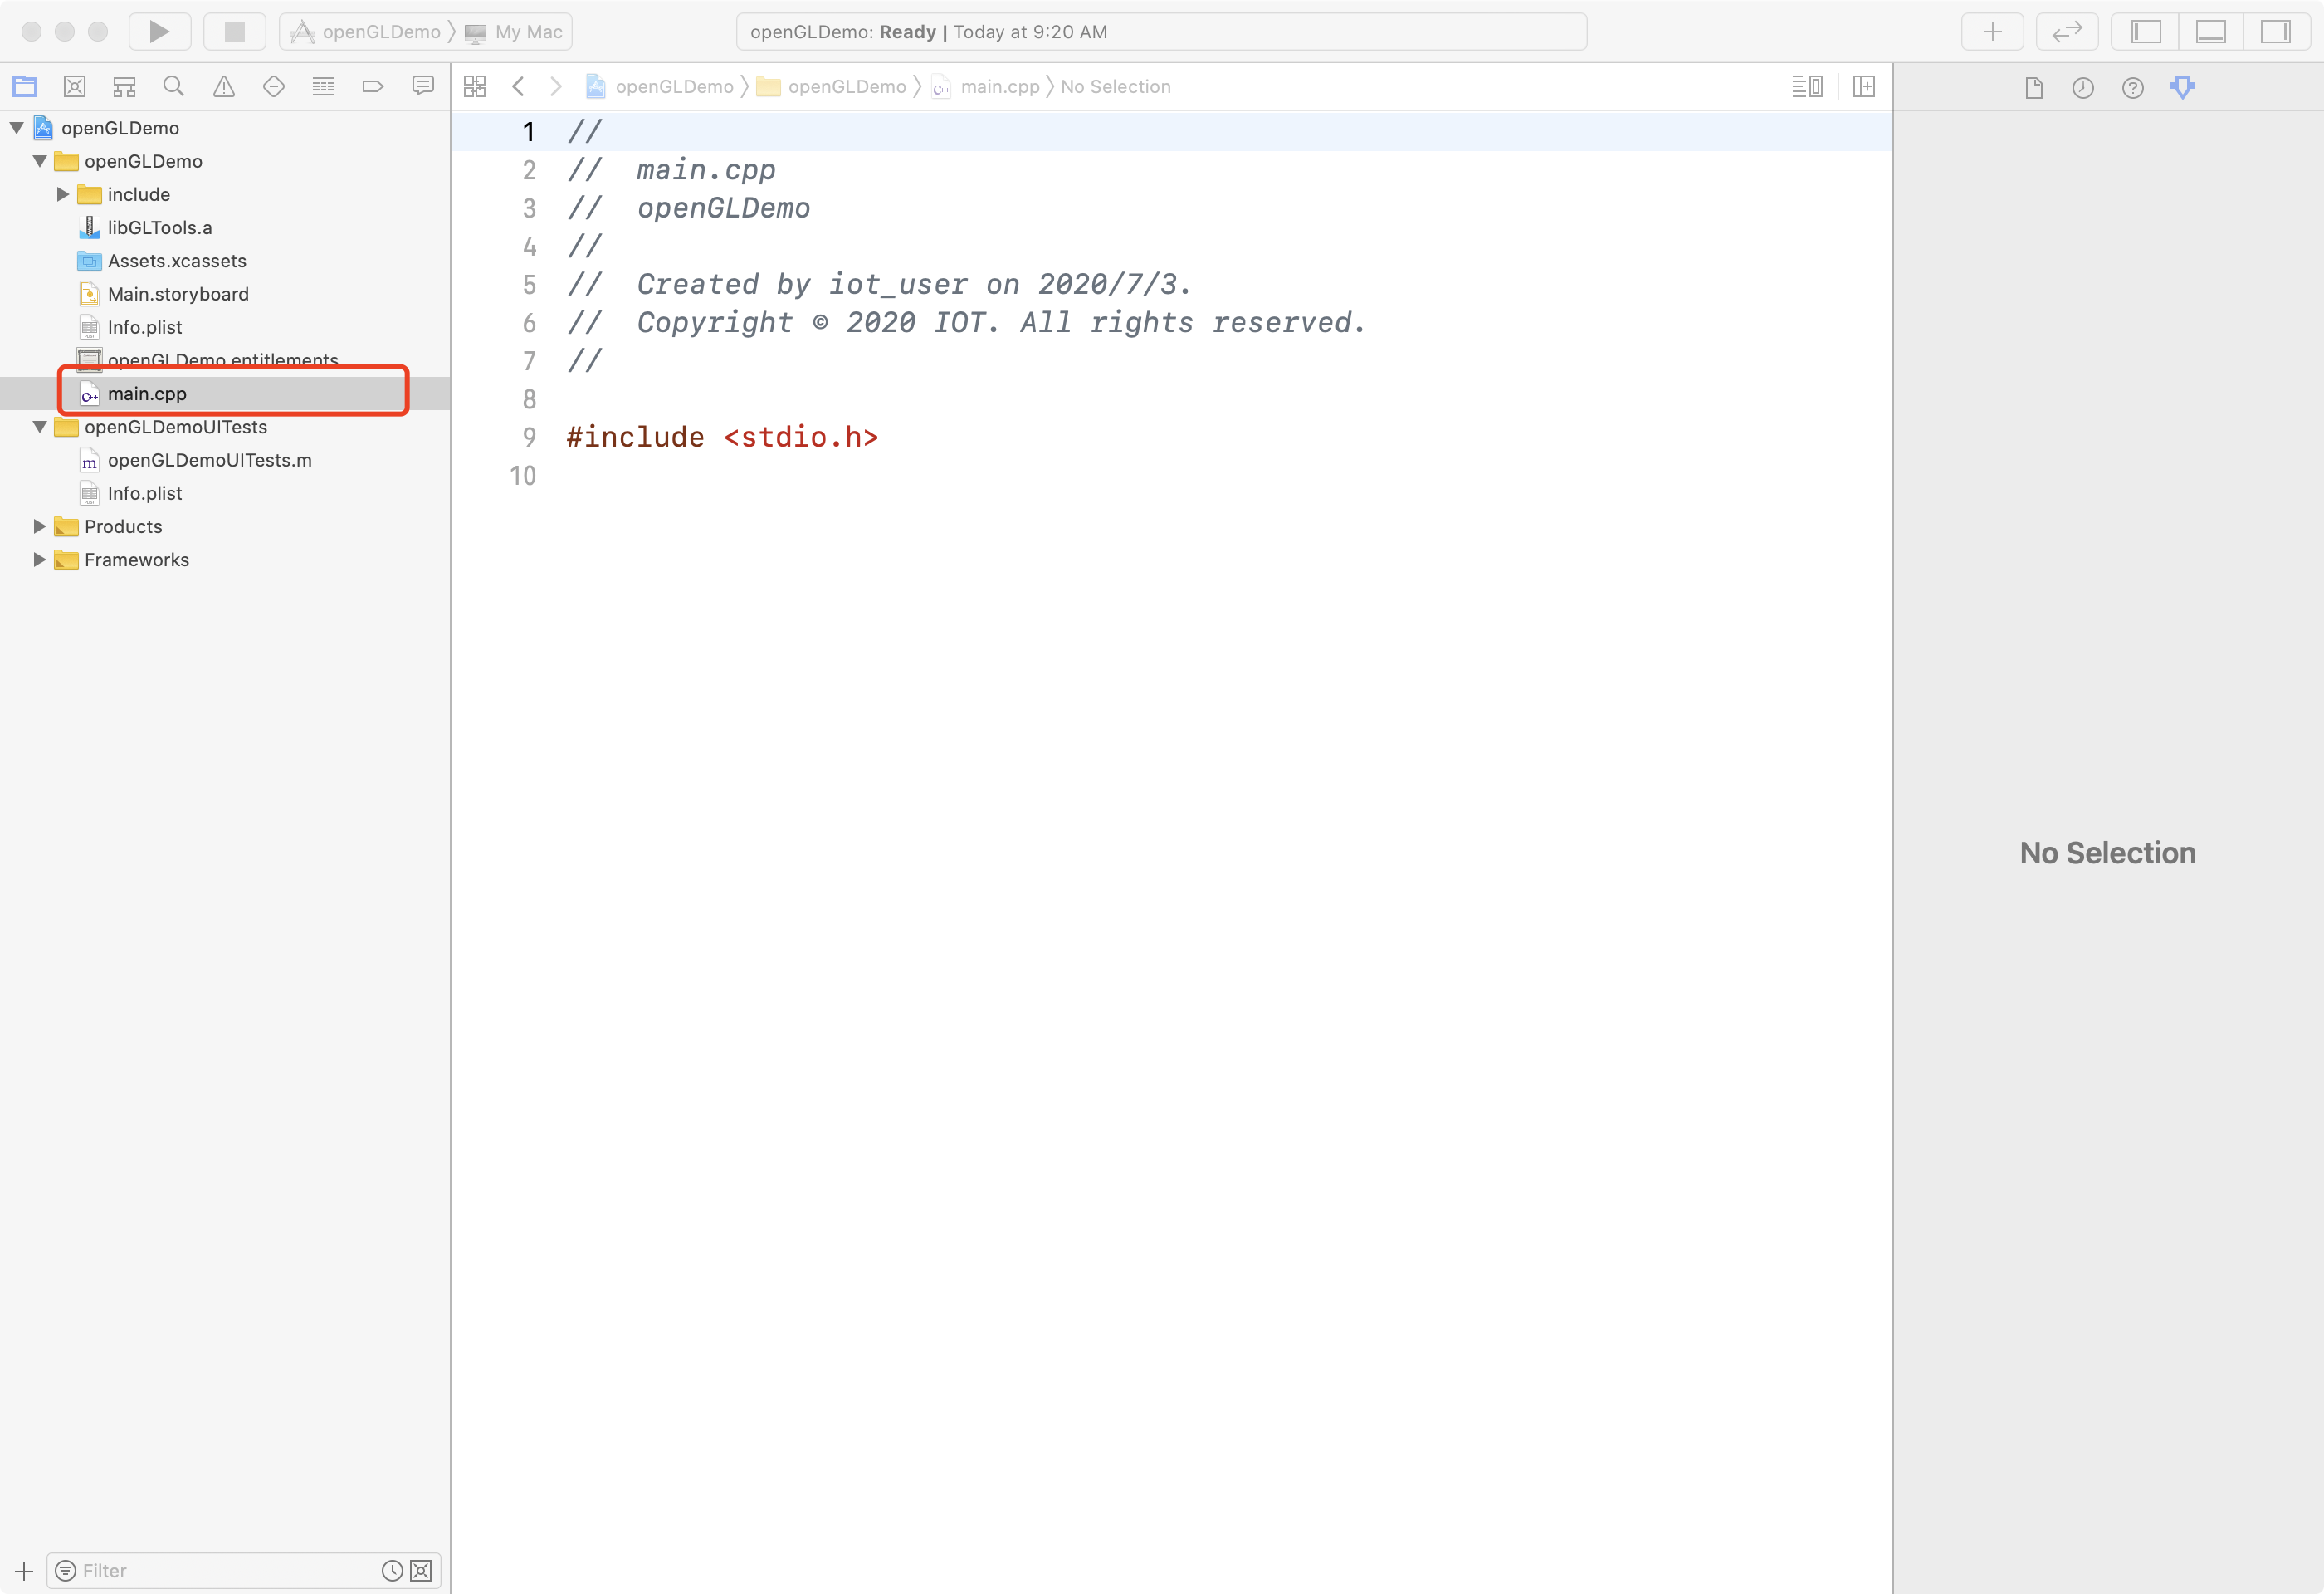Image resolution: width=2324 pixels, height=1594 pixels.
Task: Collapse the openGLDemoUITests group
Action: 40,427
